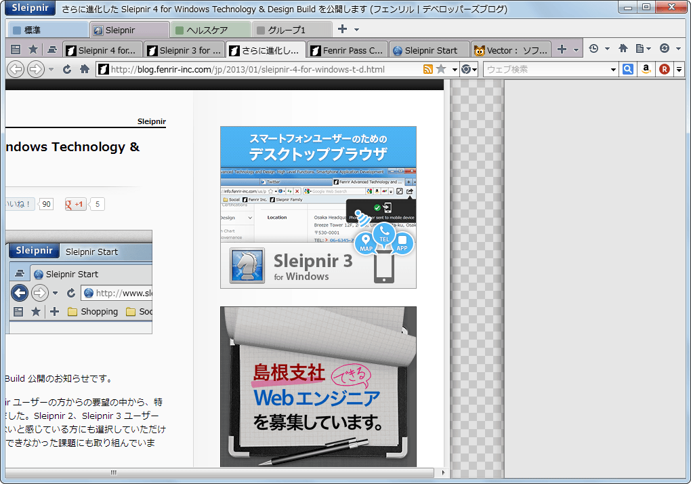Click the Sleipnir category link
The width and height of the screenshot is (691, 484).
tap(152, 121)
